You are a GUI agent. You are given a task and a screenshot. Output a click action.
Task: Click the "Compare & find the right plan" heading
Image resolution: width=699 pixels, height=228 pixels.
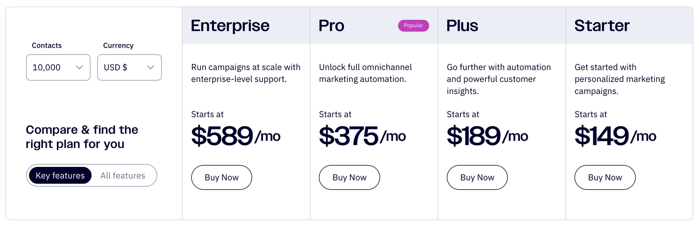(x=82, y=137)
